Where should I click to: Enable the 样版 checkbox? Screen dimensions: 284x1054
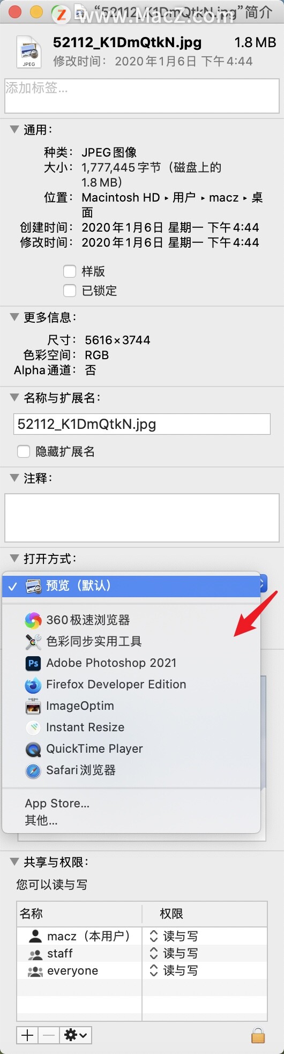[70, 271]
